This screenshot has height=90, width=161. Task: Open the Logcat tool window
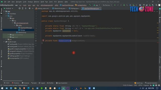[x=42, y=83]
